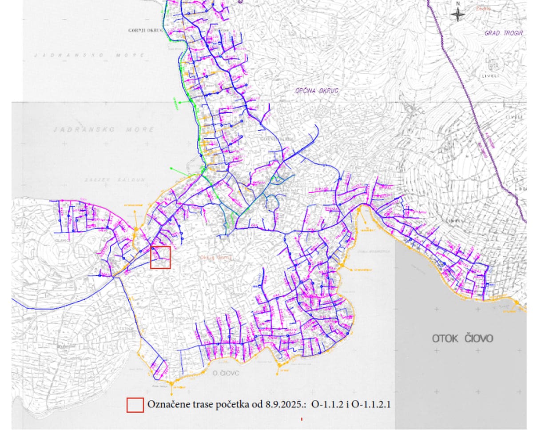Viewport: 533px width, 430px height.
Task: Click the red legend square beside Označene text
Action: point(135,405)
